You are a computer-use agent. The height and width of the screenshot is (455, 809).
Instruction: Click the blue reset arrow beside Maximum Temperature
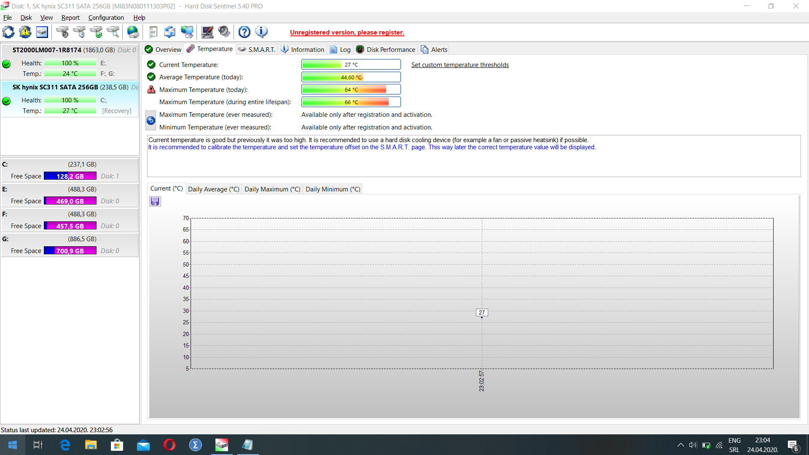tap(151, 121)
